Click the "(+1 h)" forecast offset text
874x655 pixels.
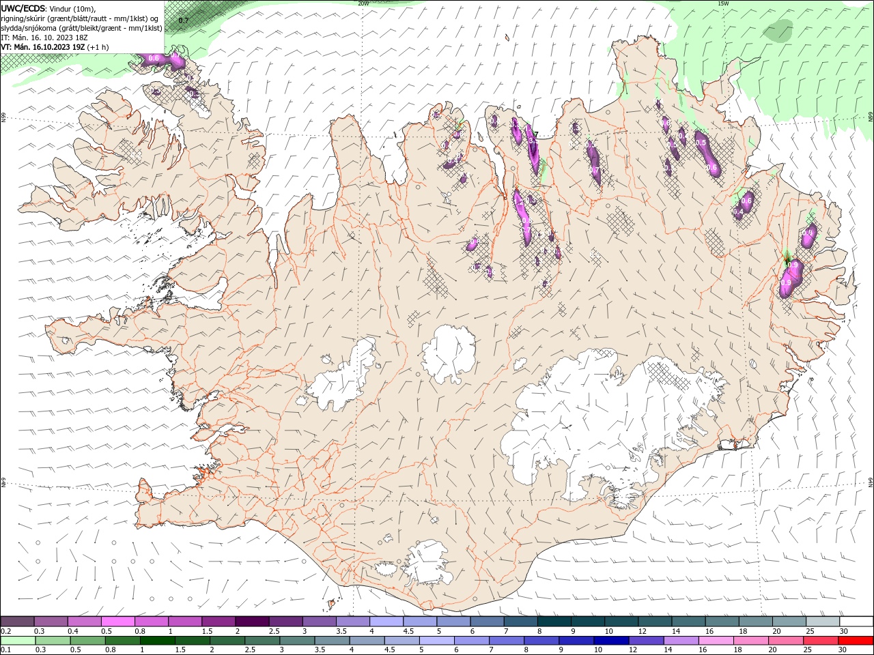pos(98,47)
